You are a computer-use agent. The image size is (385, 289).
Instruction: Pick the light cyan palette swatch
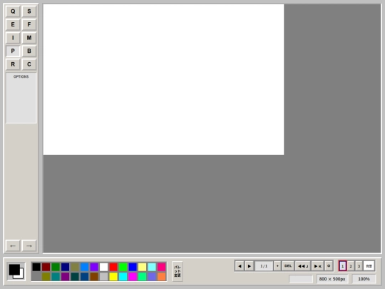152,267
